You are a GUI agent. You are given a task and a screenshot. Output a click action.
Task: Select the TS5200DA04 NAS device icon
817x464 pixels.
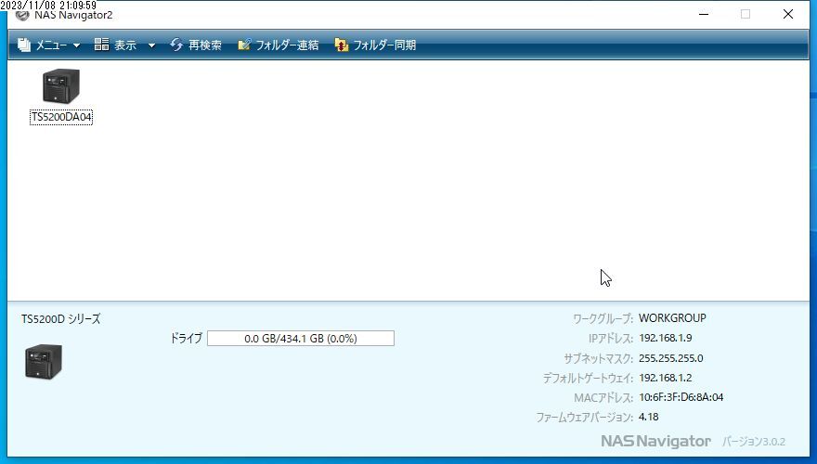click(x=61, y=86)
